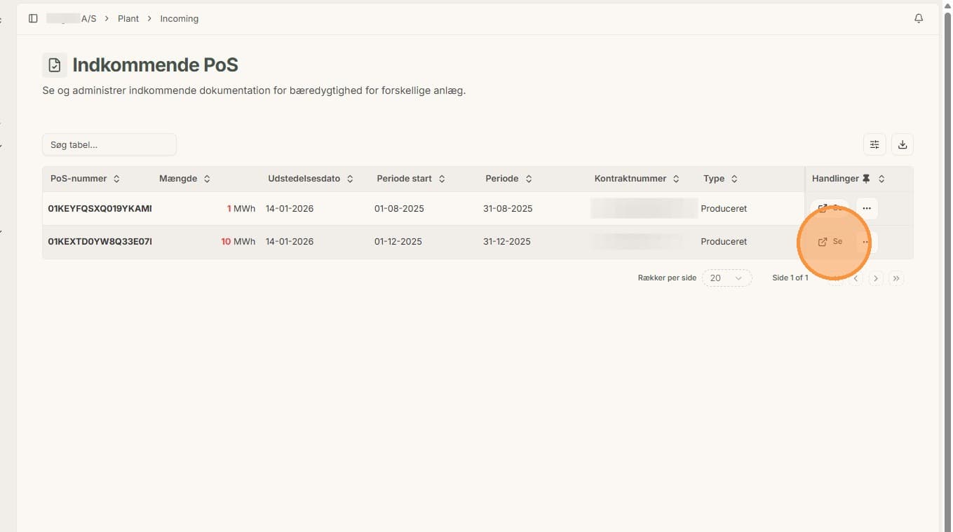Open more actions for 01KEXTD0YW8Q33E07I row
This screenshot has height=532, width=953.
coord(867,242)
